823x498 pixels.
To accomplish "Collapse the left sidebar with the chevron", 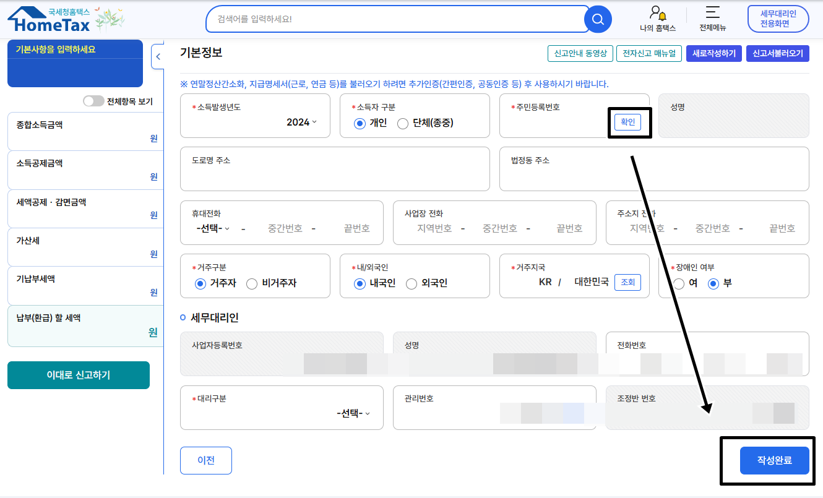I will (x=158, y=56).
